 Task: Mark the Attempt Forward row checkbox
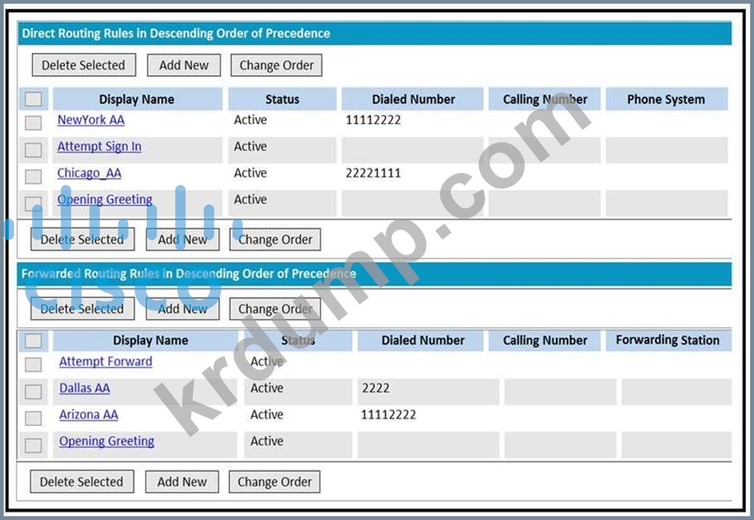click(x=33, y=364)
